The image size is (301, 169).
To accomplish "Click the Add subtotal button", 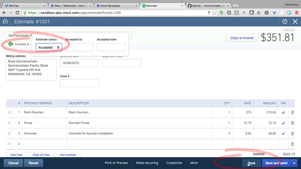I will pyautogui.click(x=68, y=155).
